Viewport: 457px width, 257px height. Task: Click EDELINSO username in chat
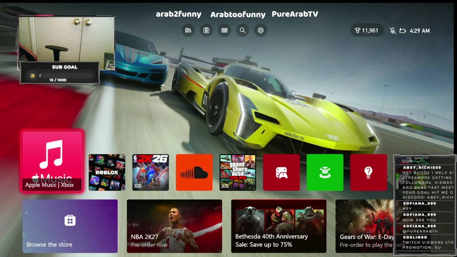click(415, 237)
